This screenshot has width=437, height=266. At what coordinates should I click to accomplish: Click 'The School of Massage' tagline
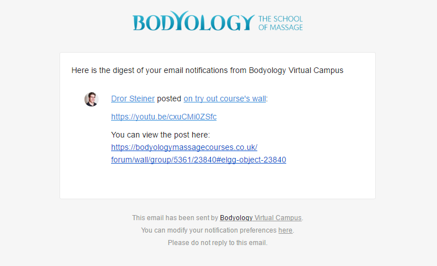tap(280, 23)
